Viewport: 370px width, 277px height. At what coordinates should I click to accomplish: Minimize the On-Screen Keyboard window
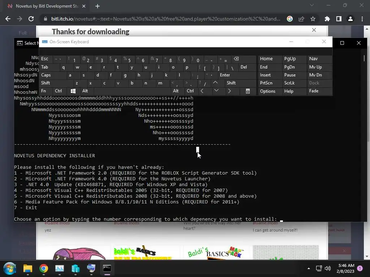(291, 42)
